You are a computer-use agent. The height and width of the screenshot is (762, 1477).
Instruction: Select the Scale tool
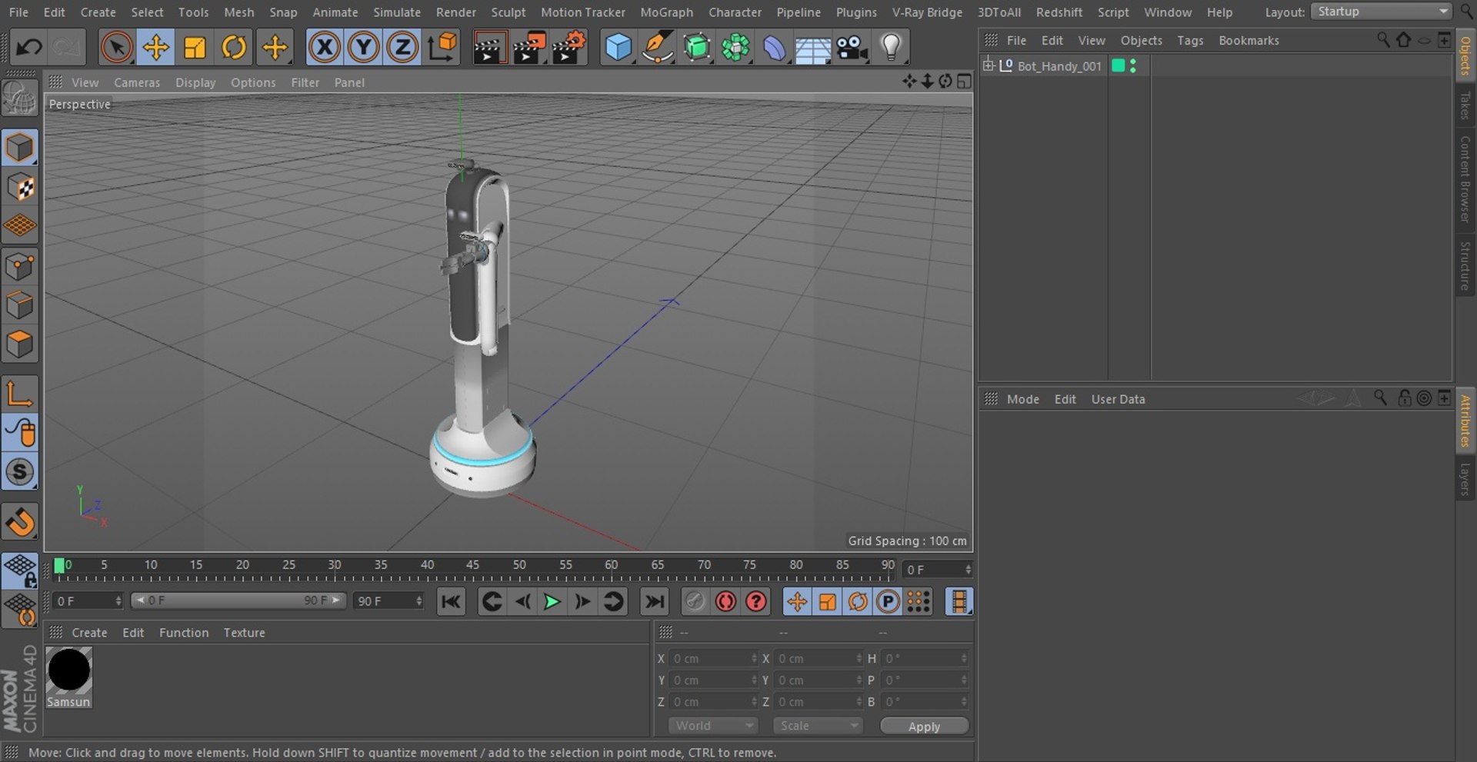point(195,48)
